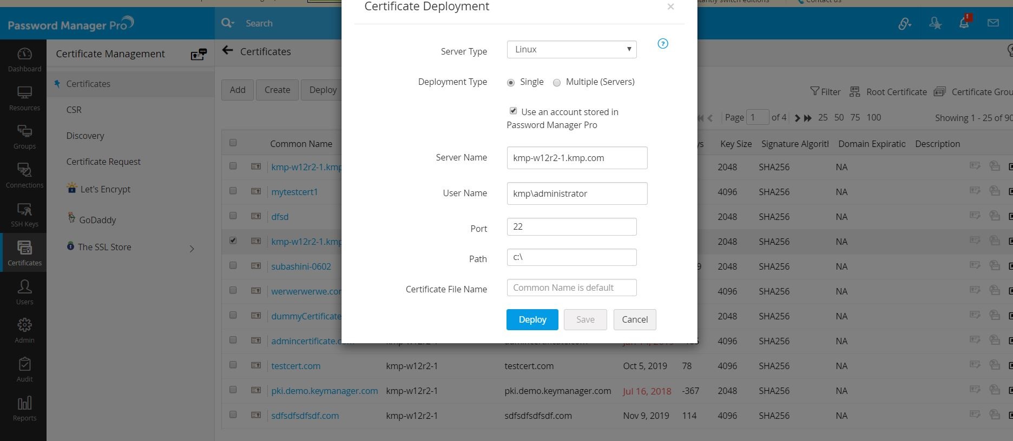This screenshot has height=441, width=1013.
Task: Set page size to 50
Action: (839, 117)
